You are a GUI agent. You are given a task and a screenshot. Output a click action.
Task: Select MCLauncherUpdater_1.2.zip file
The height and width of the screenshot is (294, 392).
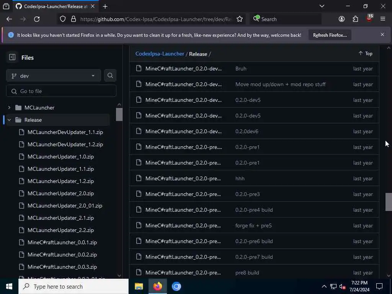60,181
